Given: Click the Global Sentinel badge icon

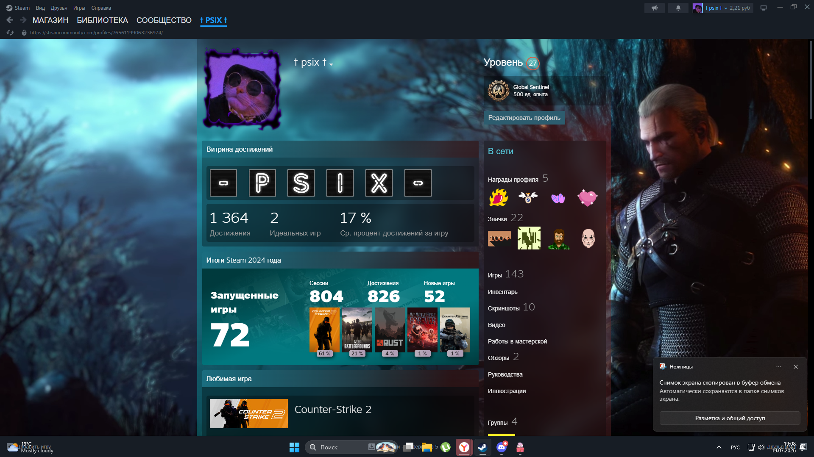Looking at the screenshot, I should click(499, 91).
